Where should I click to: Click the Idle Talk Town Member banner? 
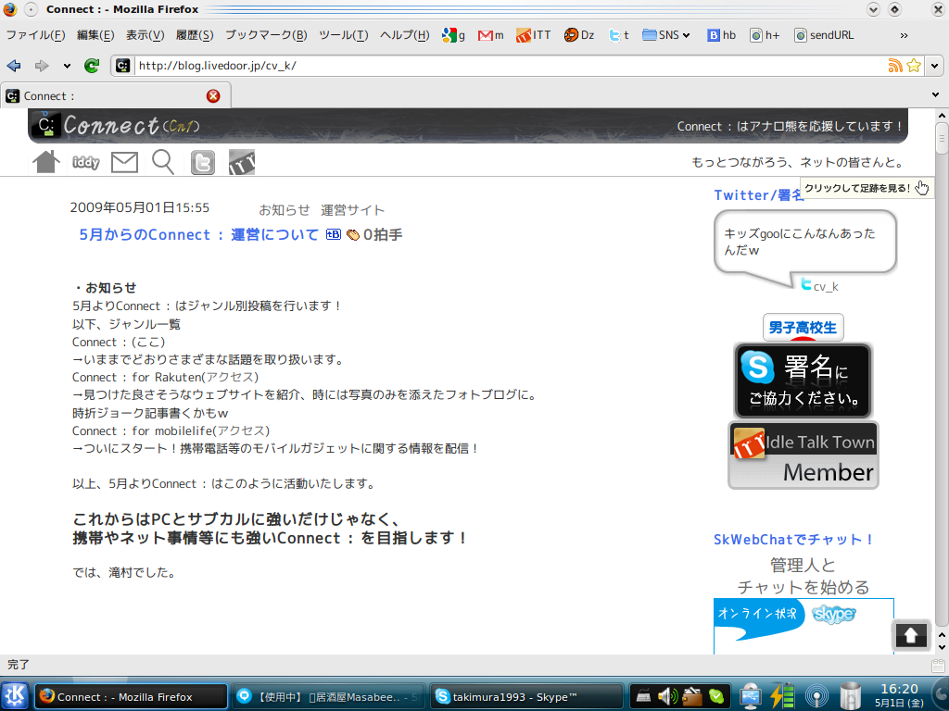tap(803, 455)
